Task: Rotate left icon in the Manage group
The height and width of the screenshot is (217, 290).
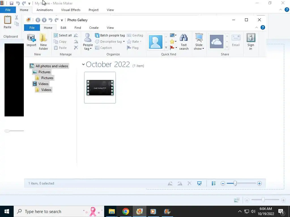Action: (76, 35)
